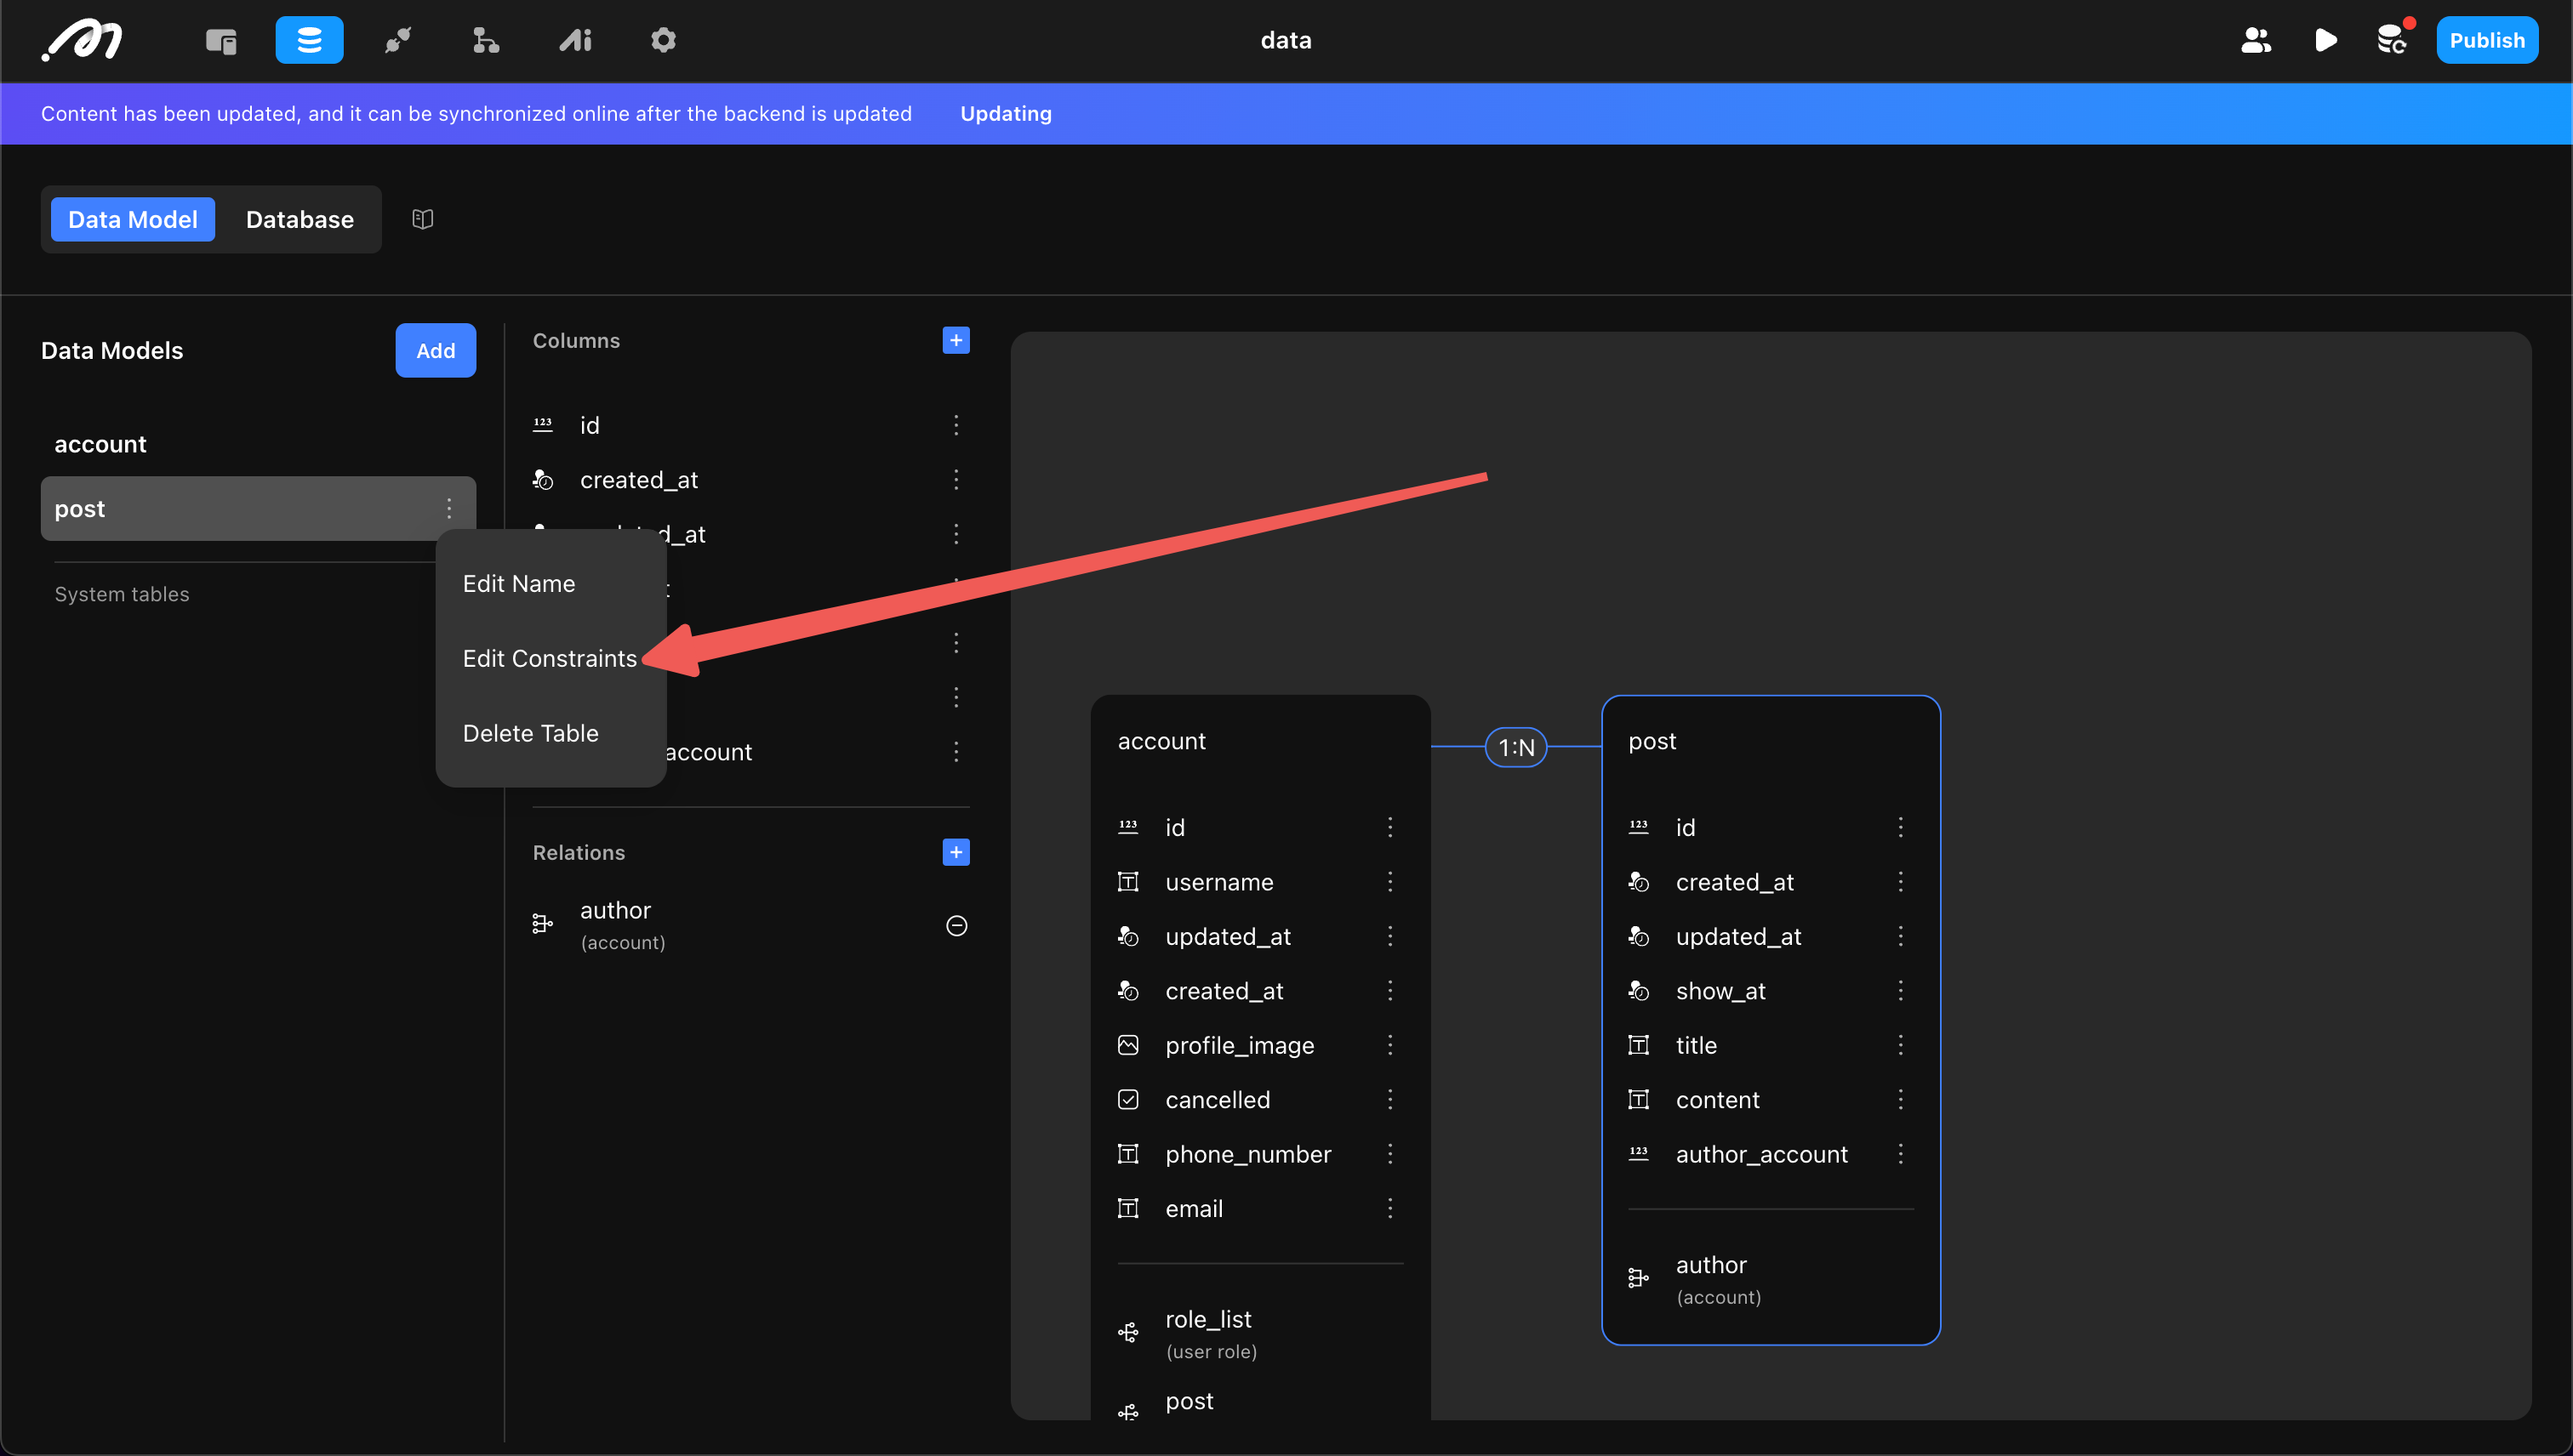
Task: Open the AI assistant icon
Action: pyautogui.click(x=575, y=41)
